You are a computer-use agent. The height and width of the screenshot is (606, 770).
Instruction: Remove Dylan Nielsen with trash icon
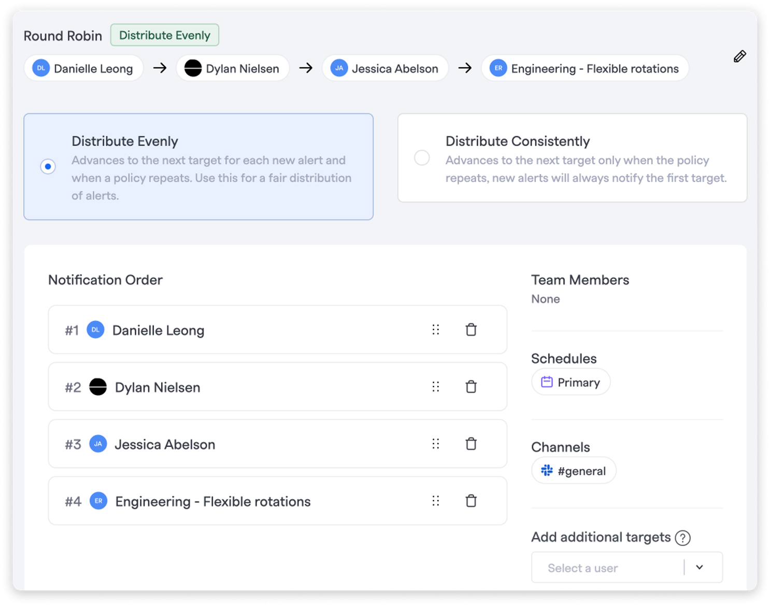tap(471, 386)
